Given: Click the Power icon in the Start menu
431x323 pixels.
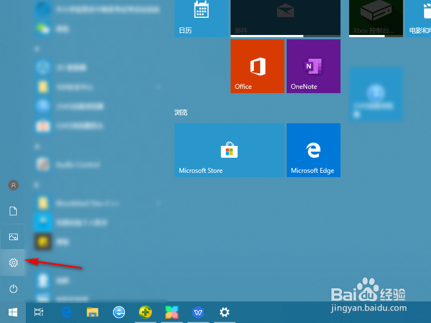Looking at the screenshot, I should pyautogui.click(x=12, y=289).
